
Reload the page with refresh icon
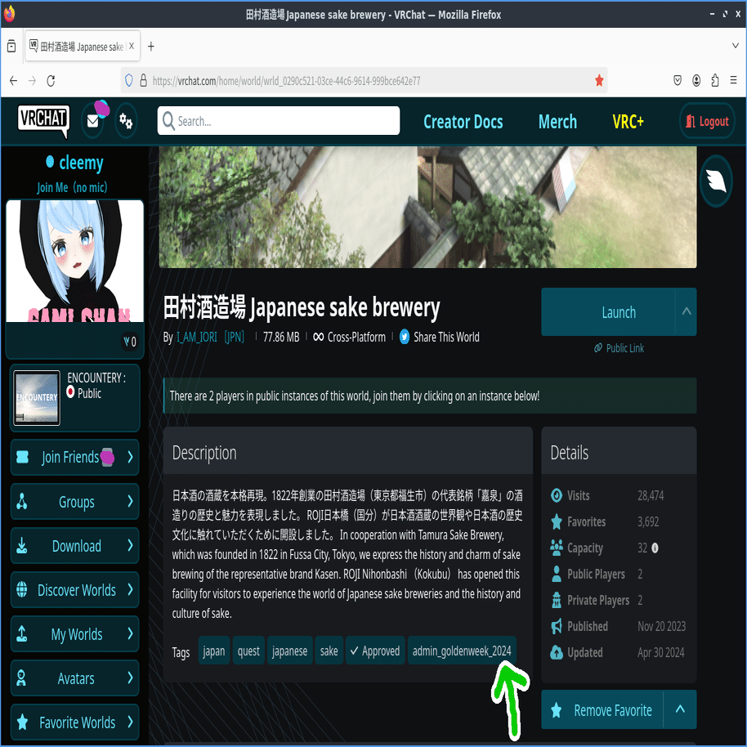[51, 81]
